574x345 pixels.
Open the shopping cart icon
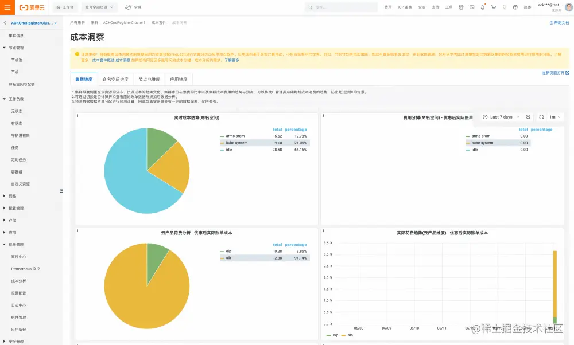click(494, 7)
